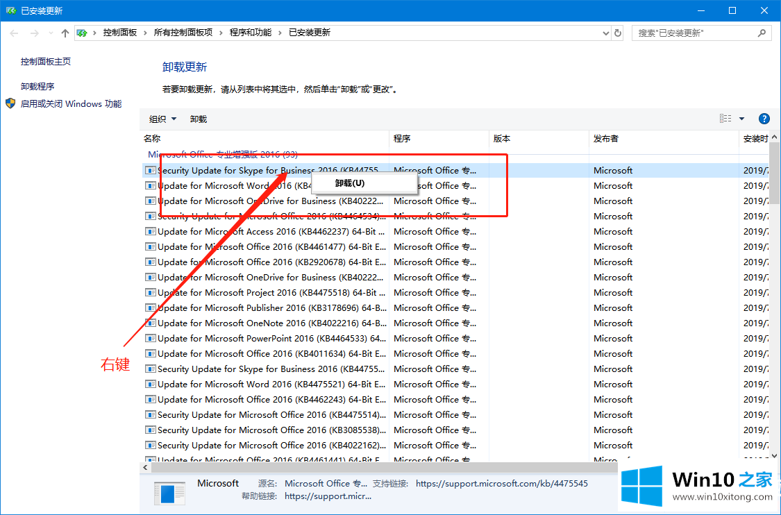Click the search magnifier icon
781x515 pixels.
(x=762, y=33)
